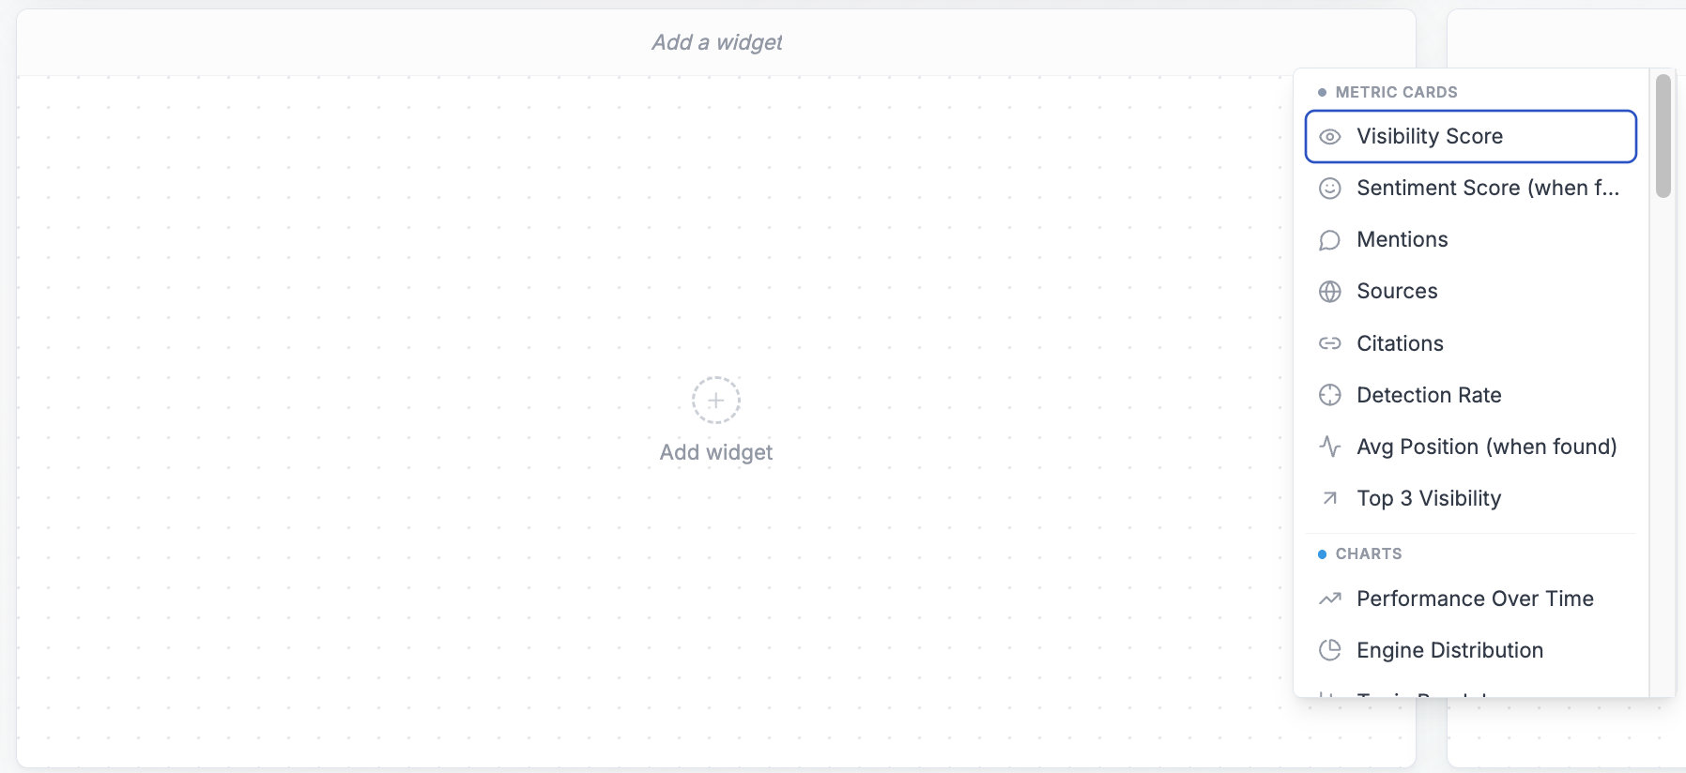
Task: Click the widget list scrollbar thumb
Action: click(x=1663, y=136)
